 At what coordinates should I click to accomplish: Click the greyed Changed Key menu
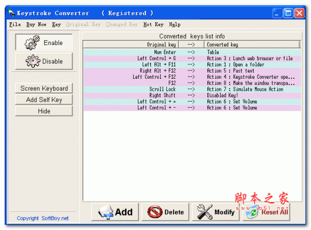pos(122,24)
